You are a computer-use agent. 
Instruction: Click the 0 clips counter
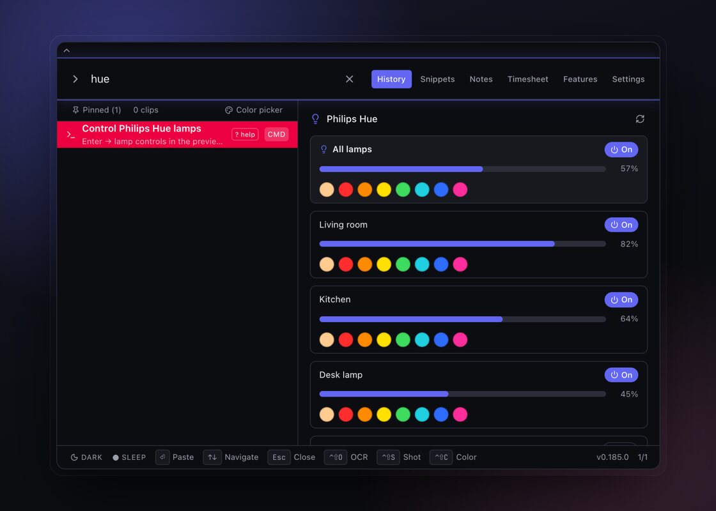[146, 110]
